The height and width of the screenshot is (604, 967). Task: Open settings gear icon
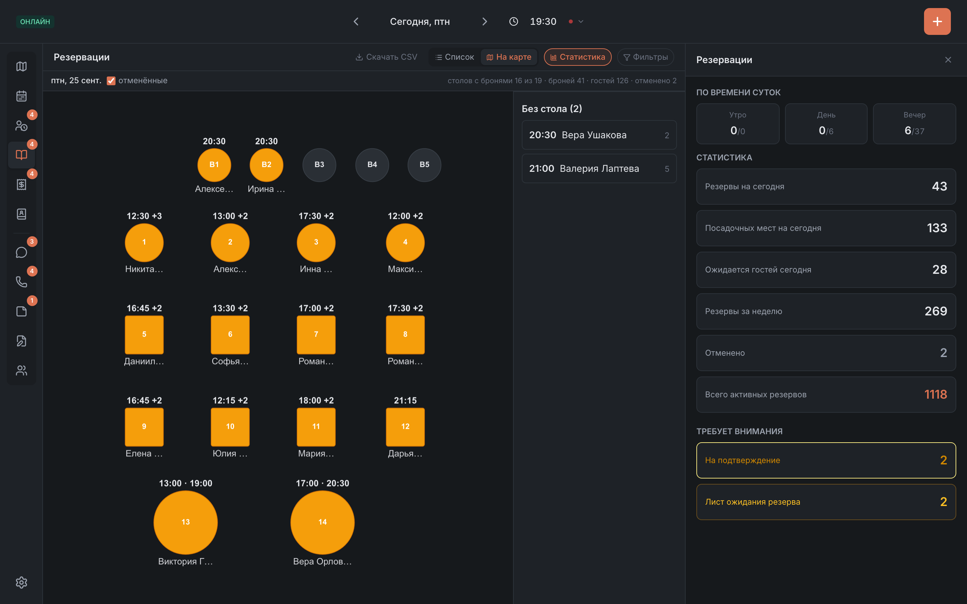[x=21, y=583]
